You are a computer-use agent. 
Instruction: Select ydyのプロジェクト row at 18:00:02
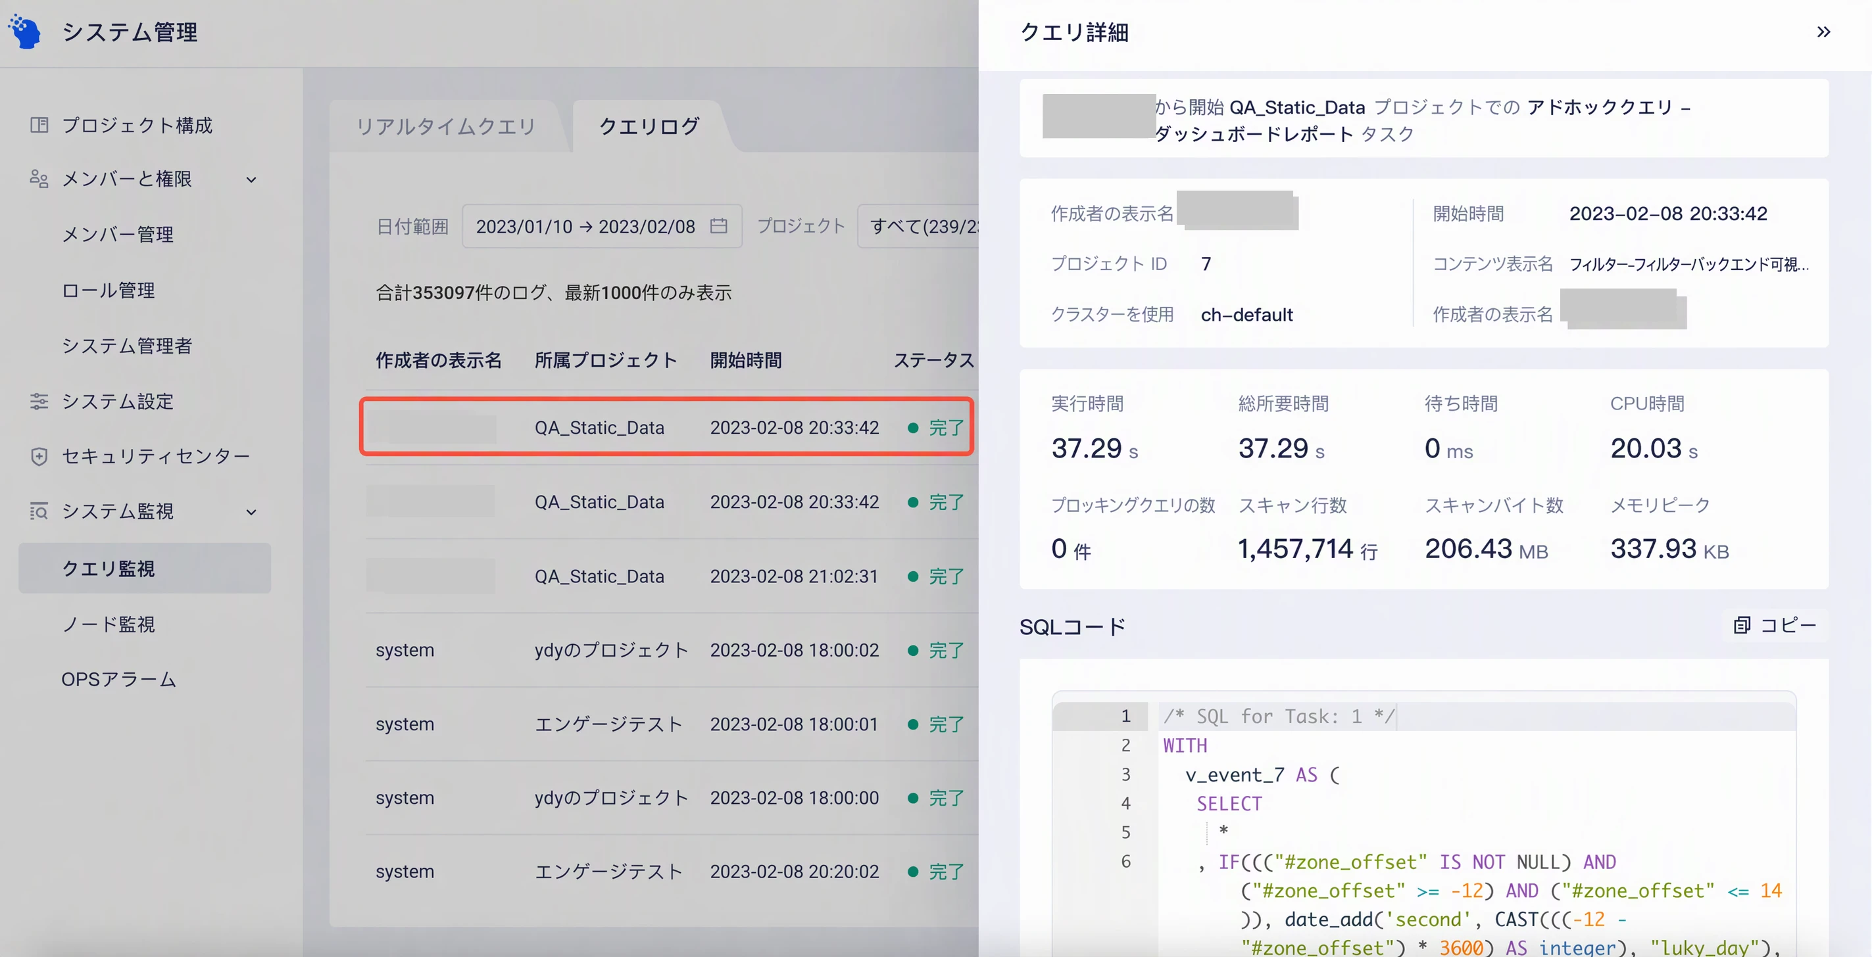(672, 650)
